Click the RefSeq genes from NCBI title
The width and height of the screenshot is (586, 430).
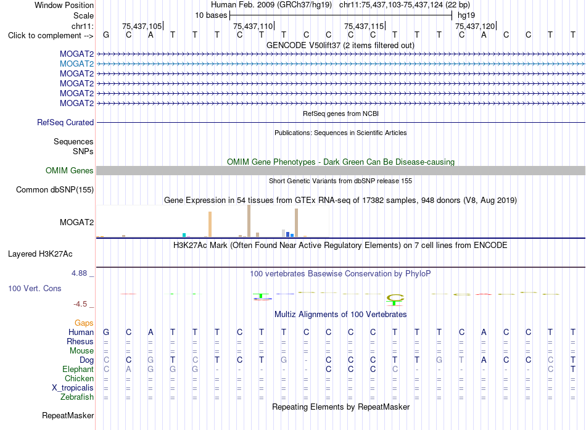click(x=340, y=114)
